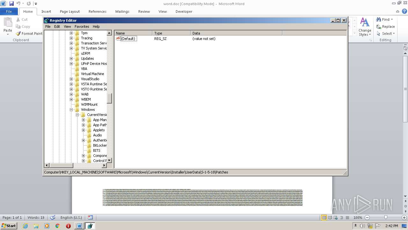Open the Insert ribbon tab
Screen dimensions: 408x230
point(46,11)
